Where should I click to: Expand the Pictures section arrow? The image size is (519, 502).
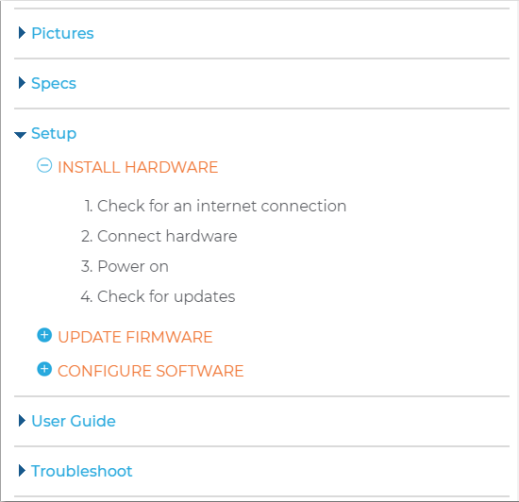[x=22, y=33]
